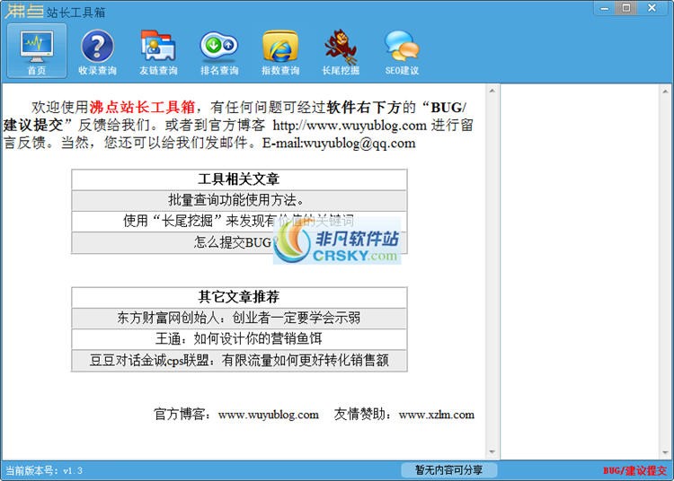The height and width of the screenshot is (481, 674).
Task: Visit sponsor link www.xzlm.com
Action: [436, 415]
